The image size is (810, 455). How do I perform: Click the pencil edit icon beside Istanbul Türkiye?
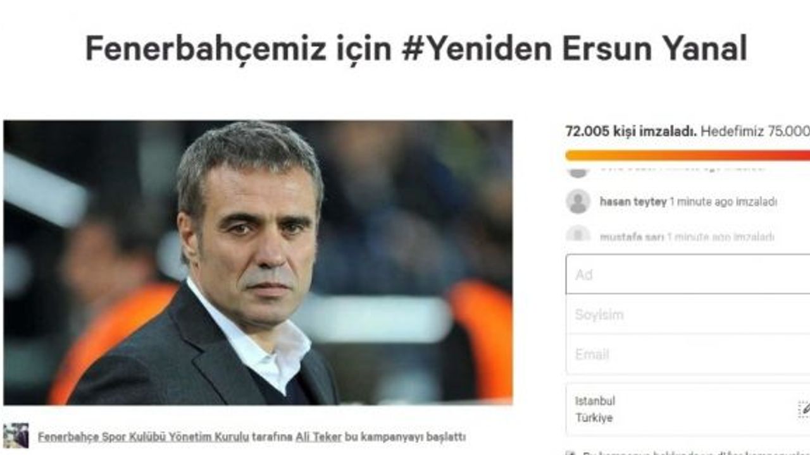pos(804,409)
